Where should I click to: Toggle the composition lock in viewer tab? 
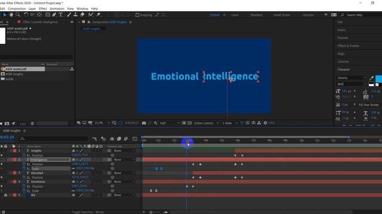[x=89, y=22]
